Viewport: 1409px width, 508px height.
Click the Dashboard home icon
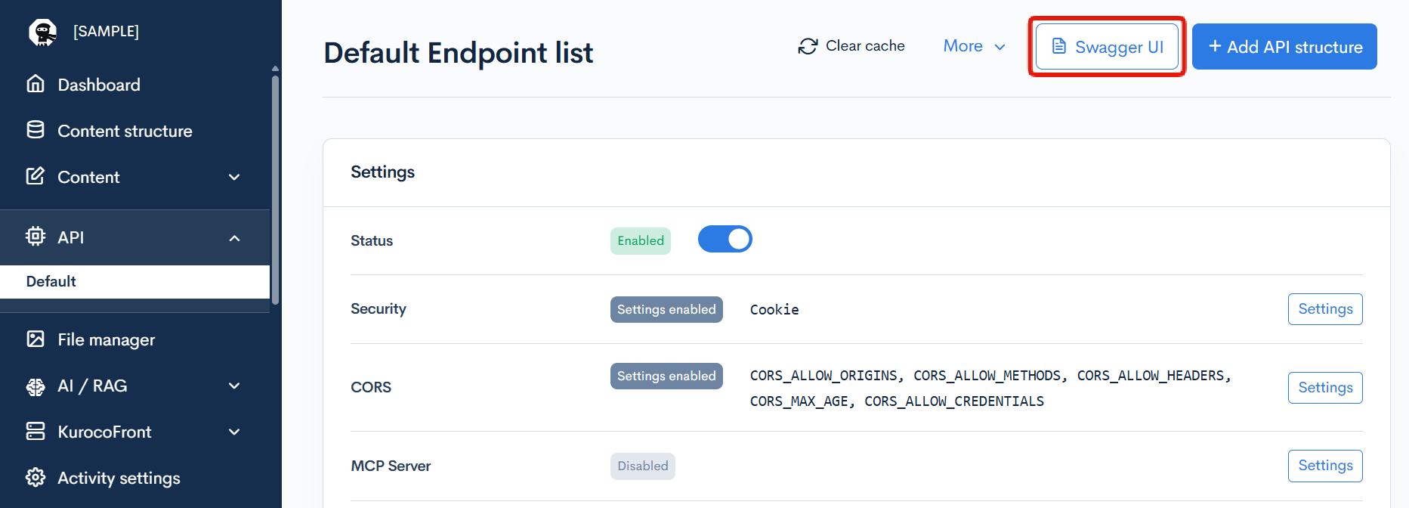tap(36, 84)
